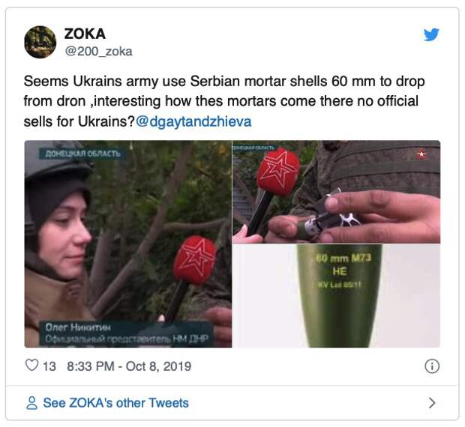
Task: Click the Олег Никитин caption in left photo
Action: (78, 327)
